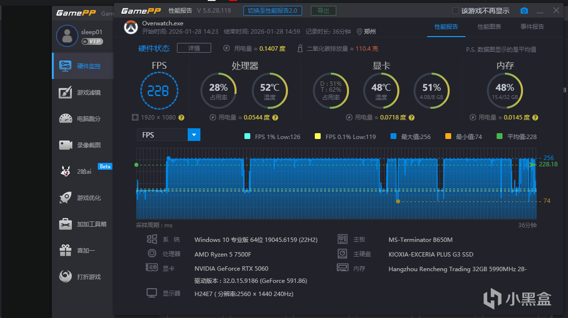Image resolution: width=568 pixels, height=318 pixels.
Task: Open the 硬件监控 hardware monitor sidebar item
Action: [x=83, y=66]
